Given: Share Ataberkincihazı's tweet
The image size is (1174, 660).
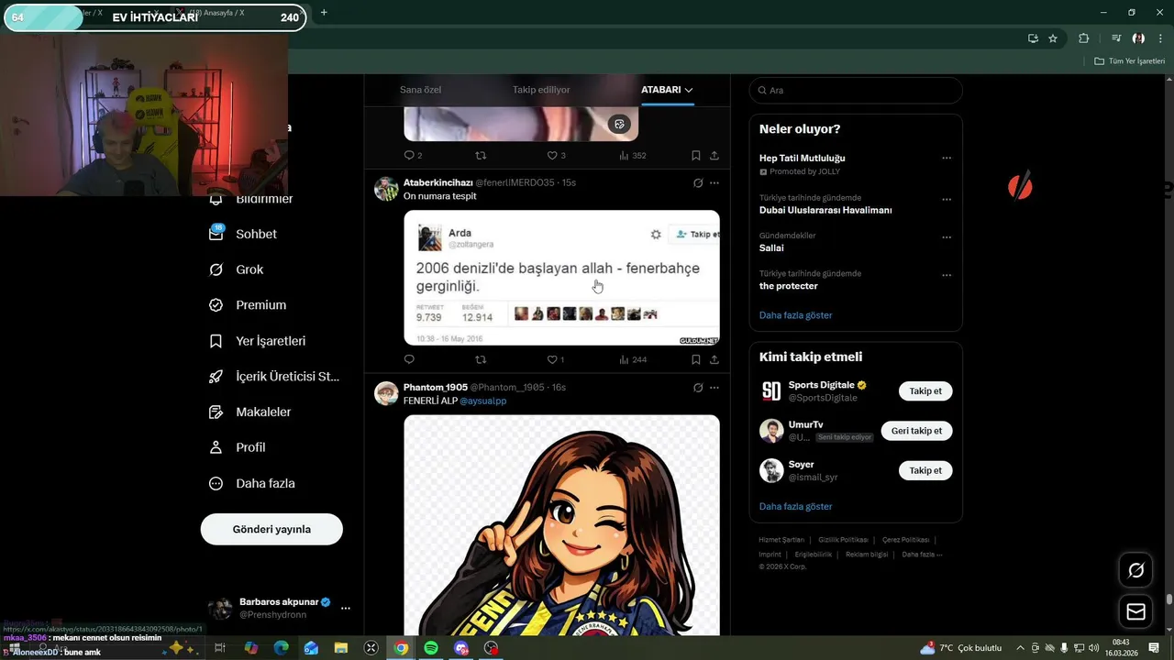Looking at the screenshot, I should click(714, 359).
